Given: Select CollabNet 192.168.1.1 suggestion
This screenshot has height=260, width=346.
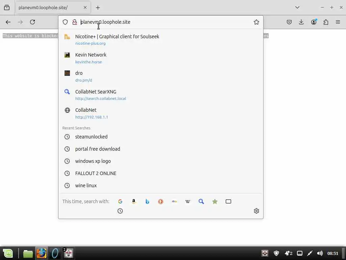Looking at the screenshot, I should click(x=160, y=113).
